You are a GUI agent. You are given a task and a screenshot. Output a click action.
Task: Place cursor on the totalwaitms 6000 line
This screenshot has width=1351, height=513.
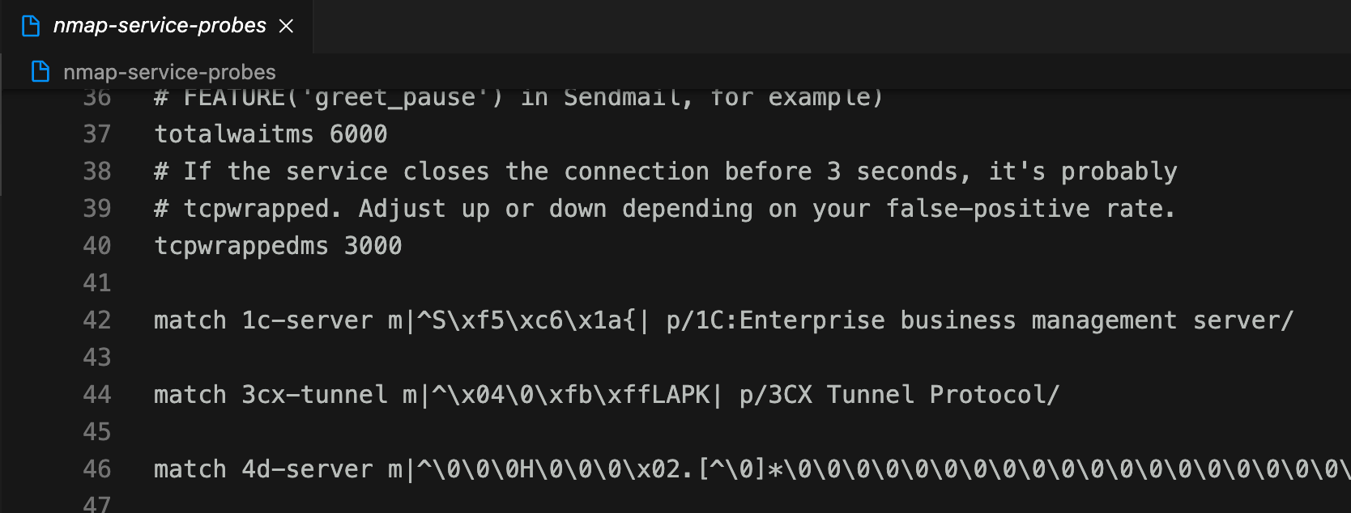[x=271, y=134]
